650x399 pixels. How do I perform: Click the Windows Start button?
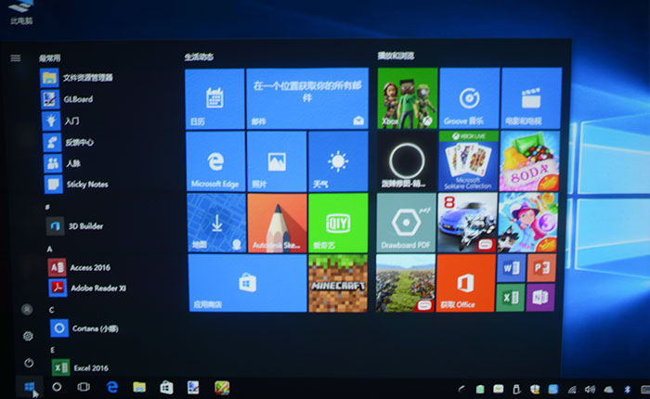click(29, 385)
